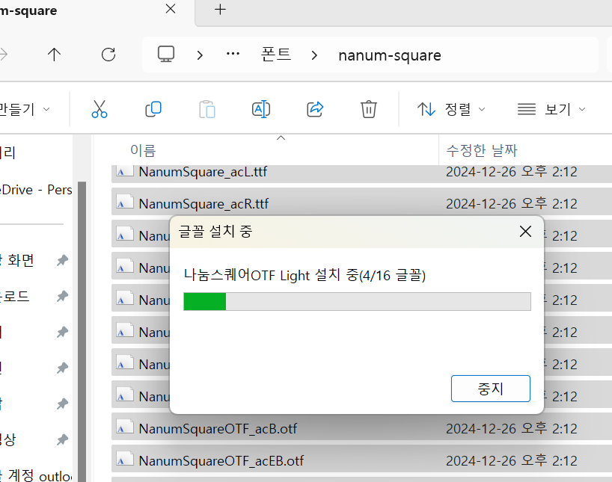The height and width of the screenshot is (482, 612).
Task: Open the 화면 desktop sidebar item
Action: (17, 260)
